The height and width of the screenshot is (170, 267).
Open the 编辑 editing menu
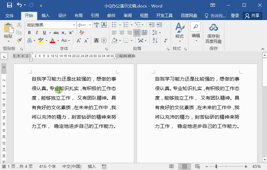(195, 32)
